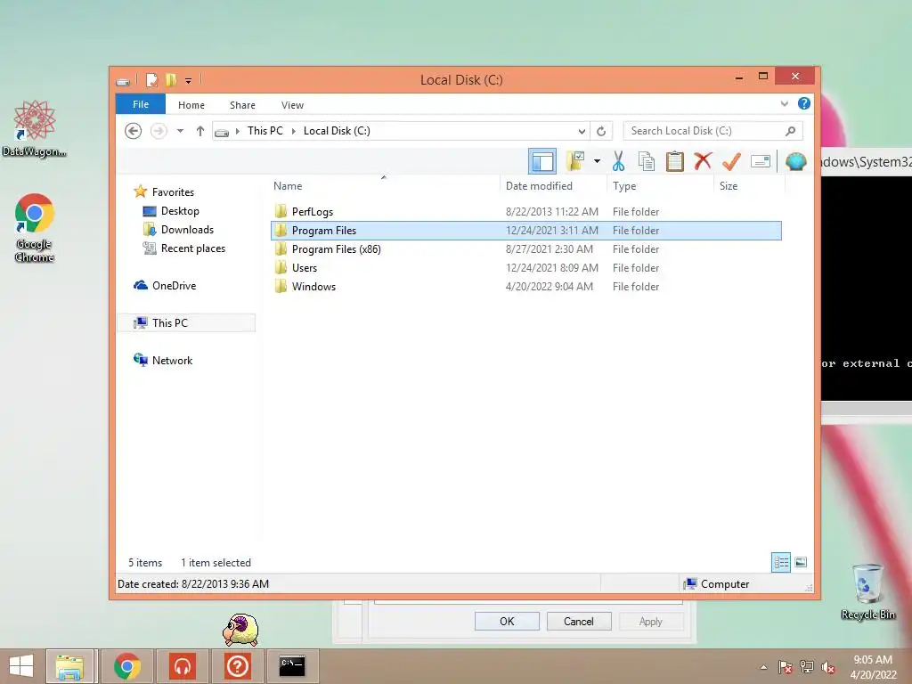The width and height of the screenshot is (912, 684).
Task: Open the Command Prompt taskbar icon
Action: coord(292,666)
